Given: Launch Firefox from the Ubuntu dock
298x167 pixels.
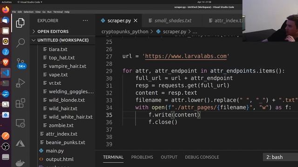Looking at the screenshot, I should pos(6,9).
